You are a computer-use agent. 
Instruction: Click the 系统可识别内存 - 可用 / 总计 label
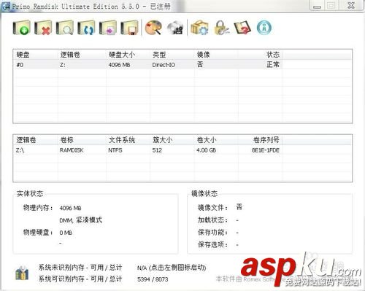[80, 279]
